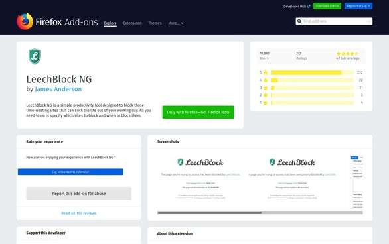Click Register or Log in button
This screenshot has height=244, width=389.
(358, 6)
